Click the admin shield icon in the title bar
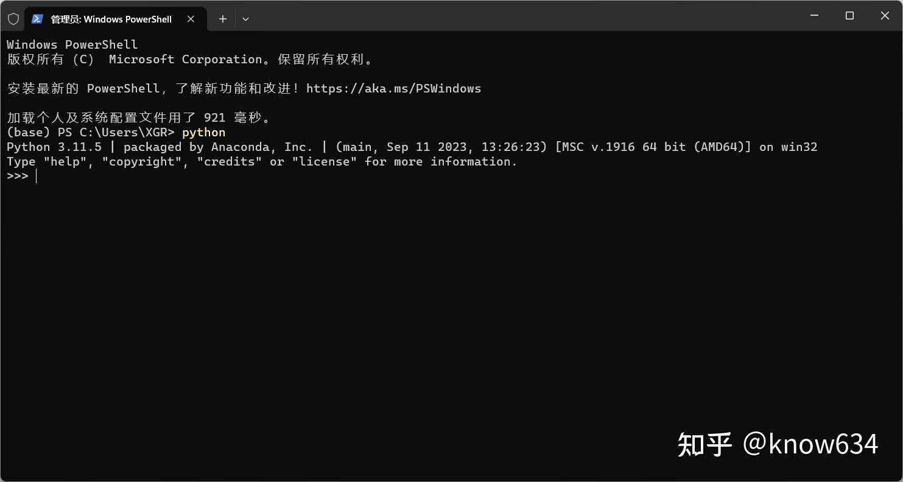This screenshot has width=903, height=482. point(13,18)
